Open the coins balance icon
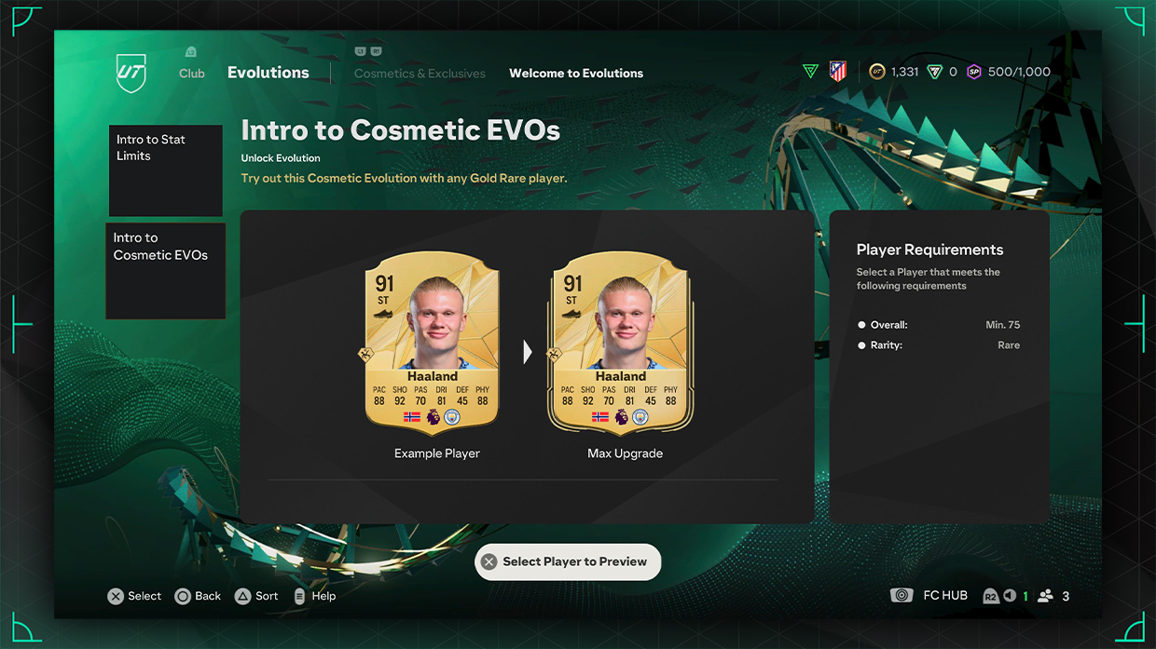Image resolution: width=1156 pixels, height=649 pixels. tap(877, 72)
